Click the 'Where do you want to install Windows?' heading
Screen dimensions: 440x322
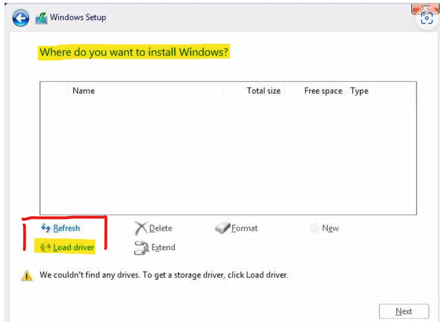134,52
